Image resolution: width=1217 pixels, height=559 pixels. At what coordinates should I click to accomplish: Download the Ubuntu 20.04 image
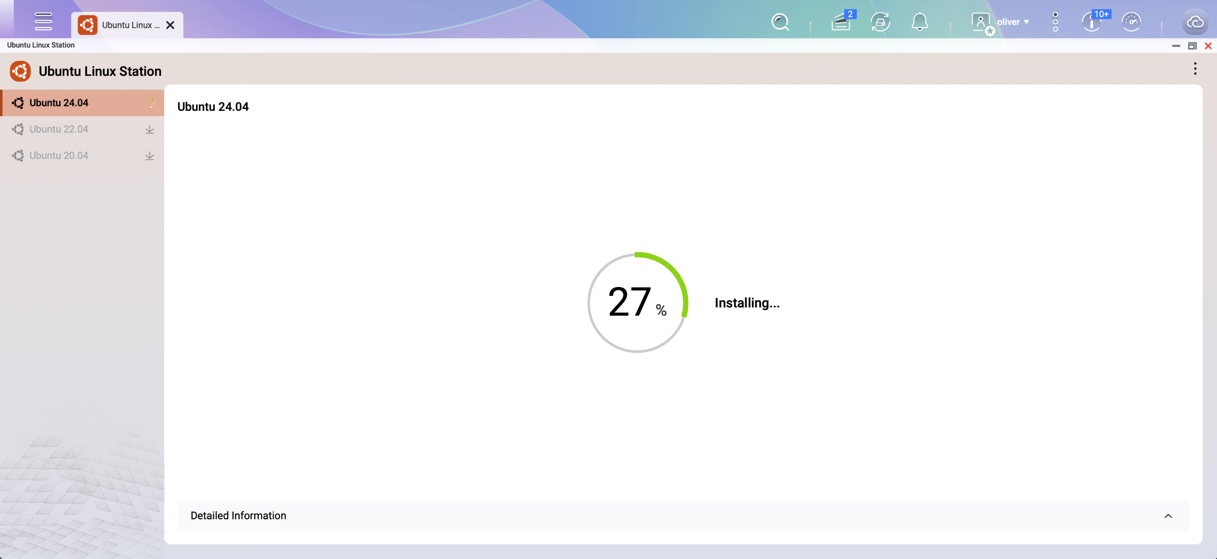coord(150,156)
